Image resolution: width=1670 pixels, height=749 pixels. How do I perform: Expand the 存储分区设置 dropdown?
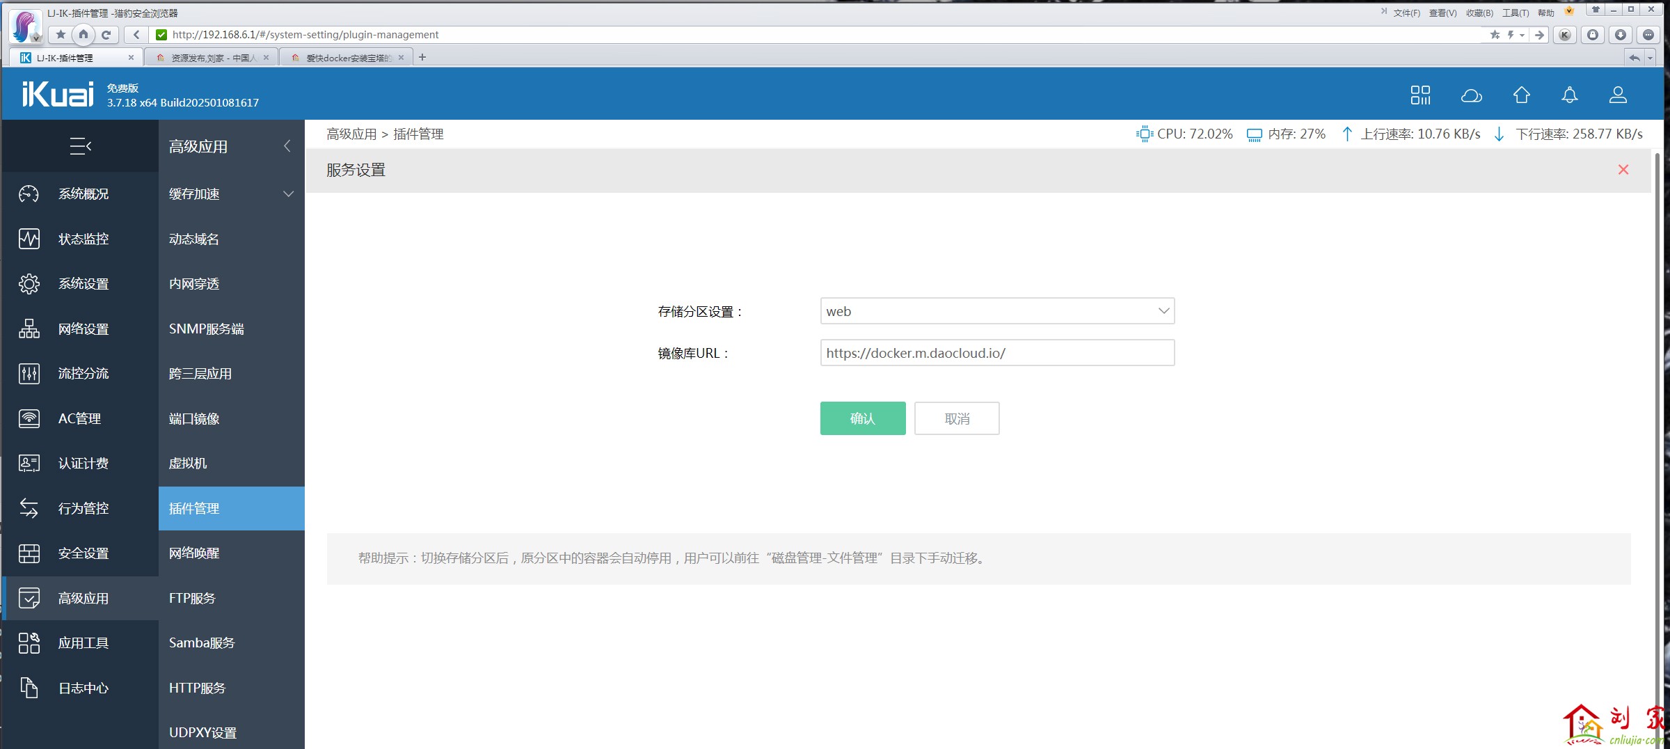(x=996, y=311)
